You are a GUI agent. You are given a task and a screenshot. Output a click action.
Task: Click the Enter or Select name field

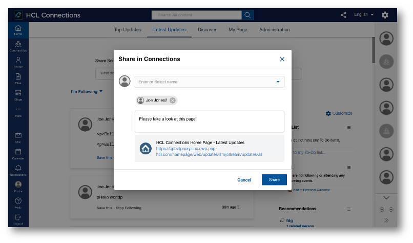(210, 82)
